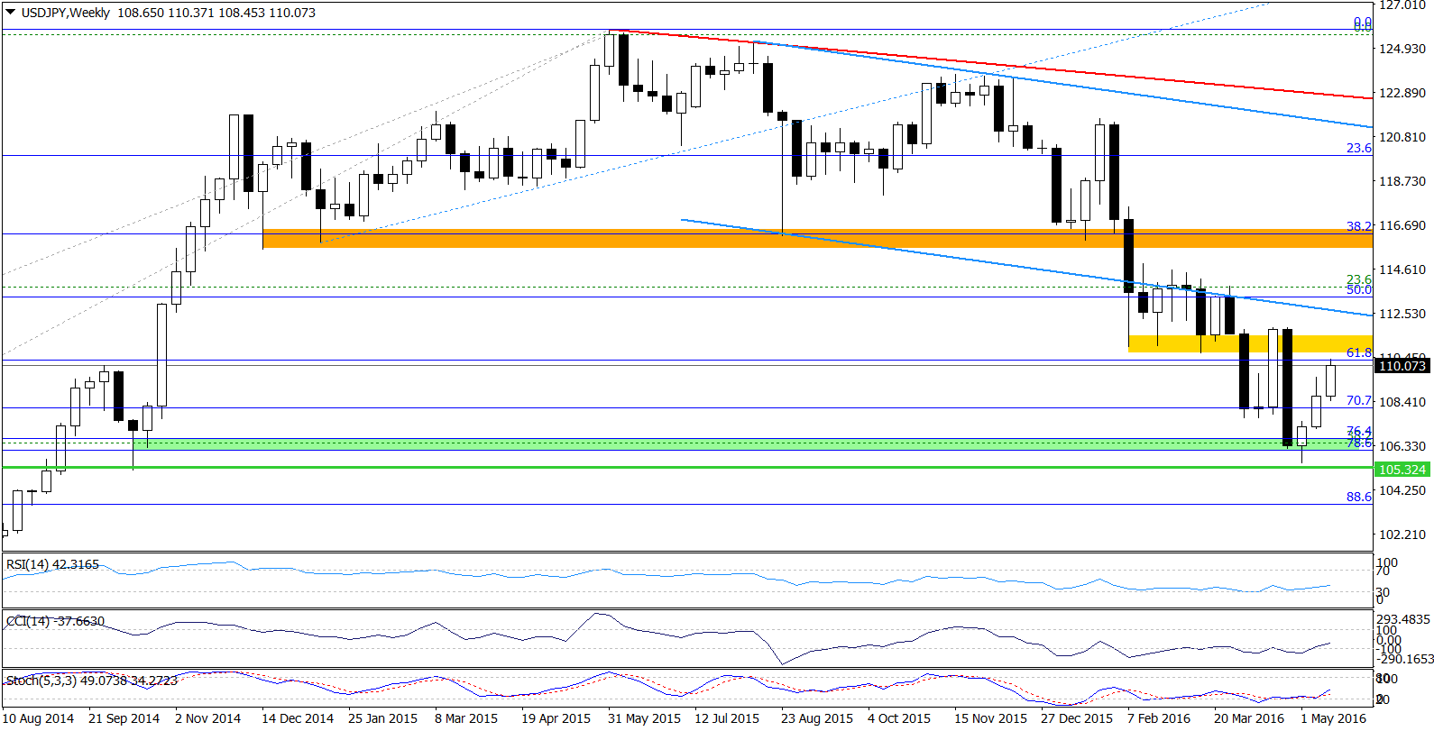Click the 10 Aug 2014 date label
Viewport: 1434px width, 731px height.
pyautogui.click(x=38, y=718)
